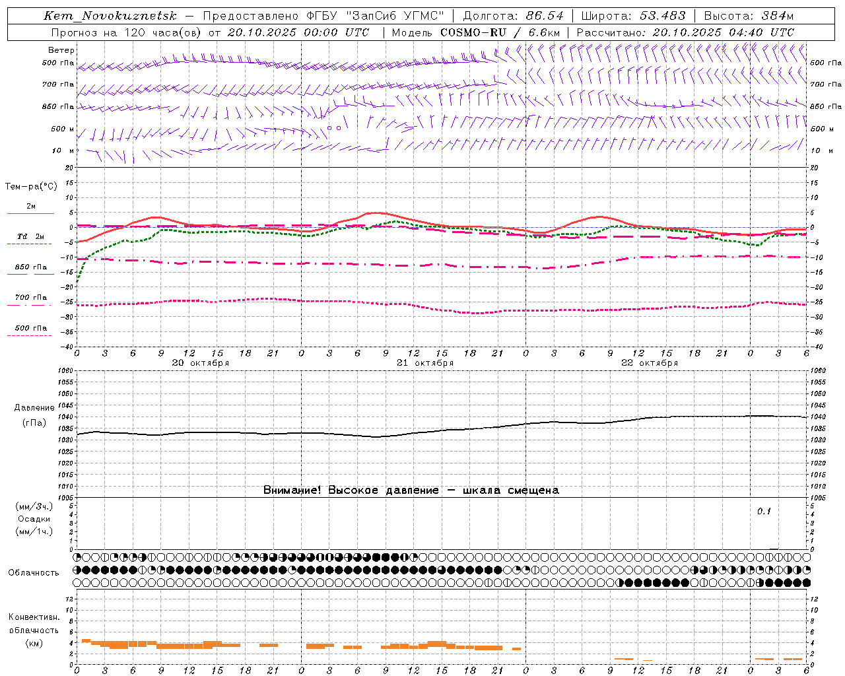
Task: Click the Рассчитано: 20.10.2025 04:40 UTC timestamp
Action: (x=685, y=32)
